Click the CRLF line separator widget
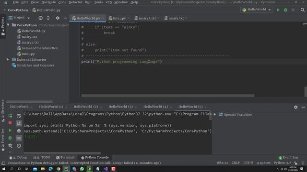 (236, 162)
